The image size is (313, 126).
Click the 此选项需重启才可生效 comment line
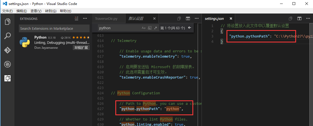pyautogui.click(x=143, y=72)
